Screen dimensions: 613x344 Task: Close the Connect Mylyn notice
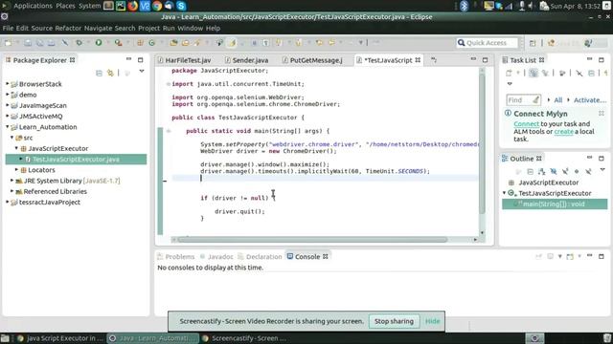tap(602, 114)
